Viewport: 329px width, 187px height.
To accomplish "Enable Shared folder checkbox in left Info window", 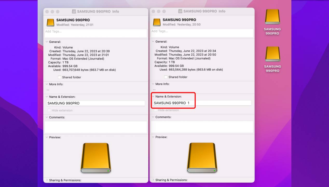I will coord(59,77).
